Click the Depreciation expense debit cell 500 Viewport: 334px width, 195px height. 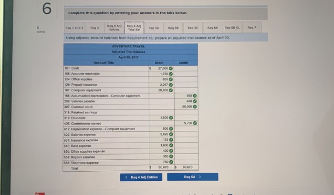161,129
